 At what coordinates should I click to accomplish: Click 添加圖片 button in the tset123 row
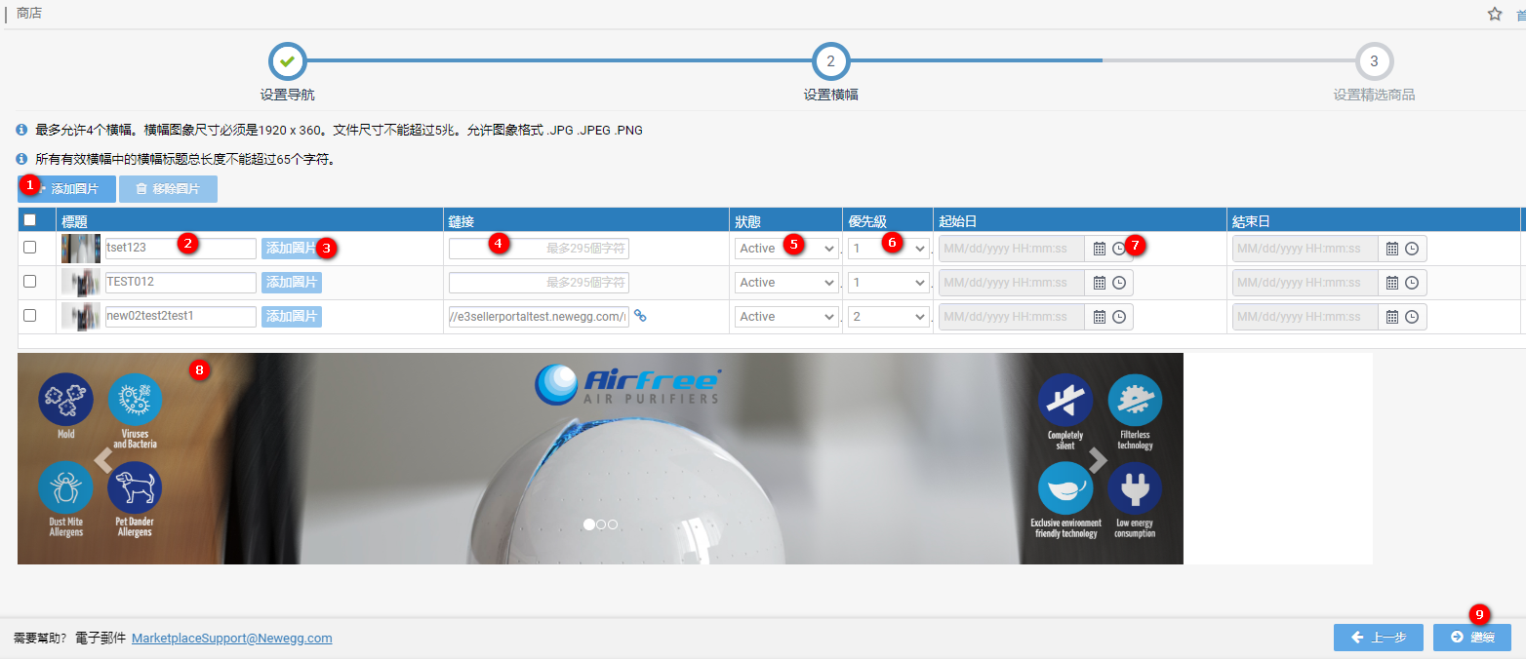(292, 249)
